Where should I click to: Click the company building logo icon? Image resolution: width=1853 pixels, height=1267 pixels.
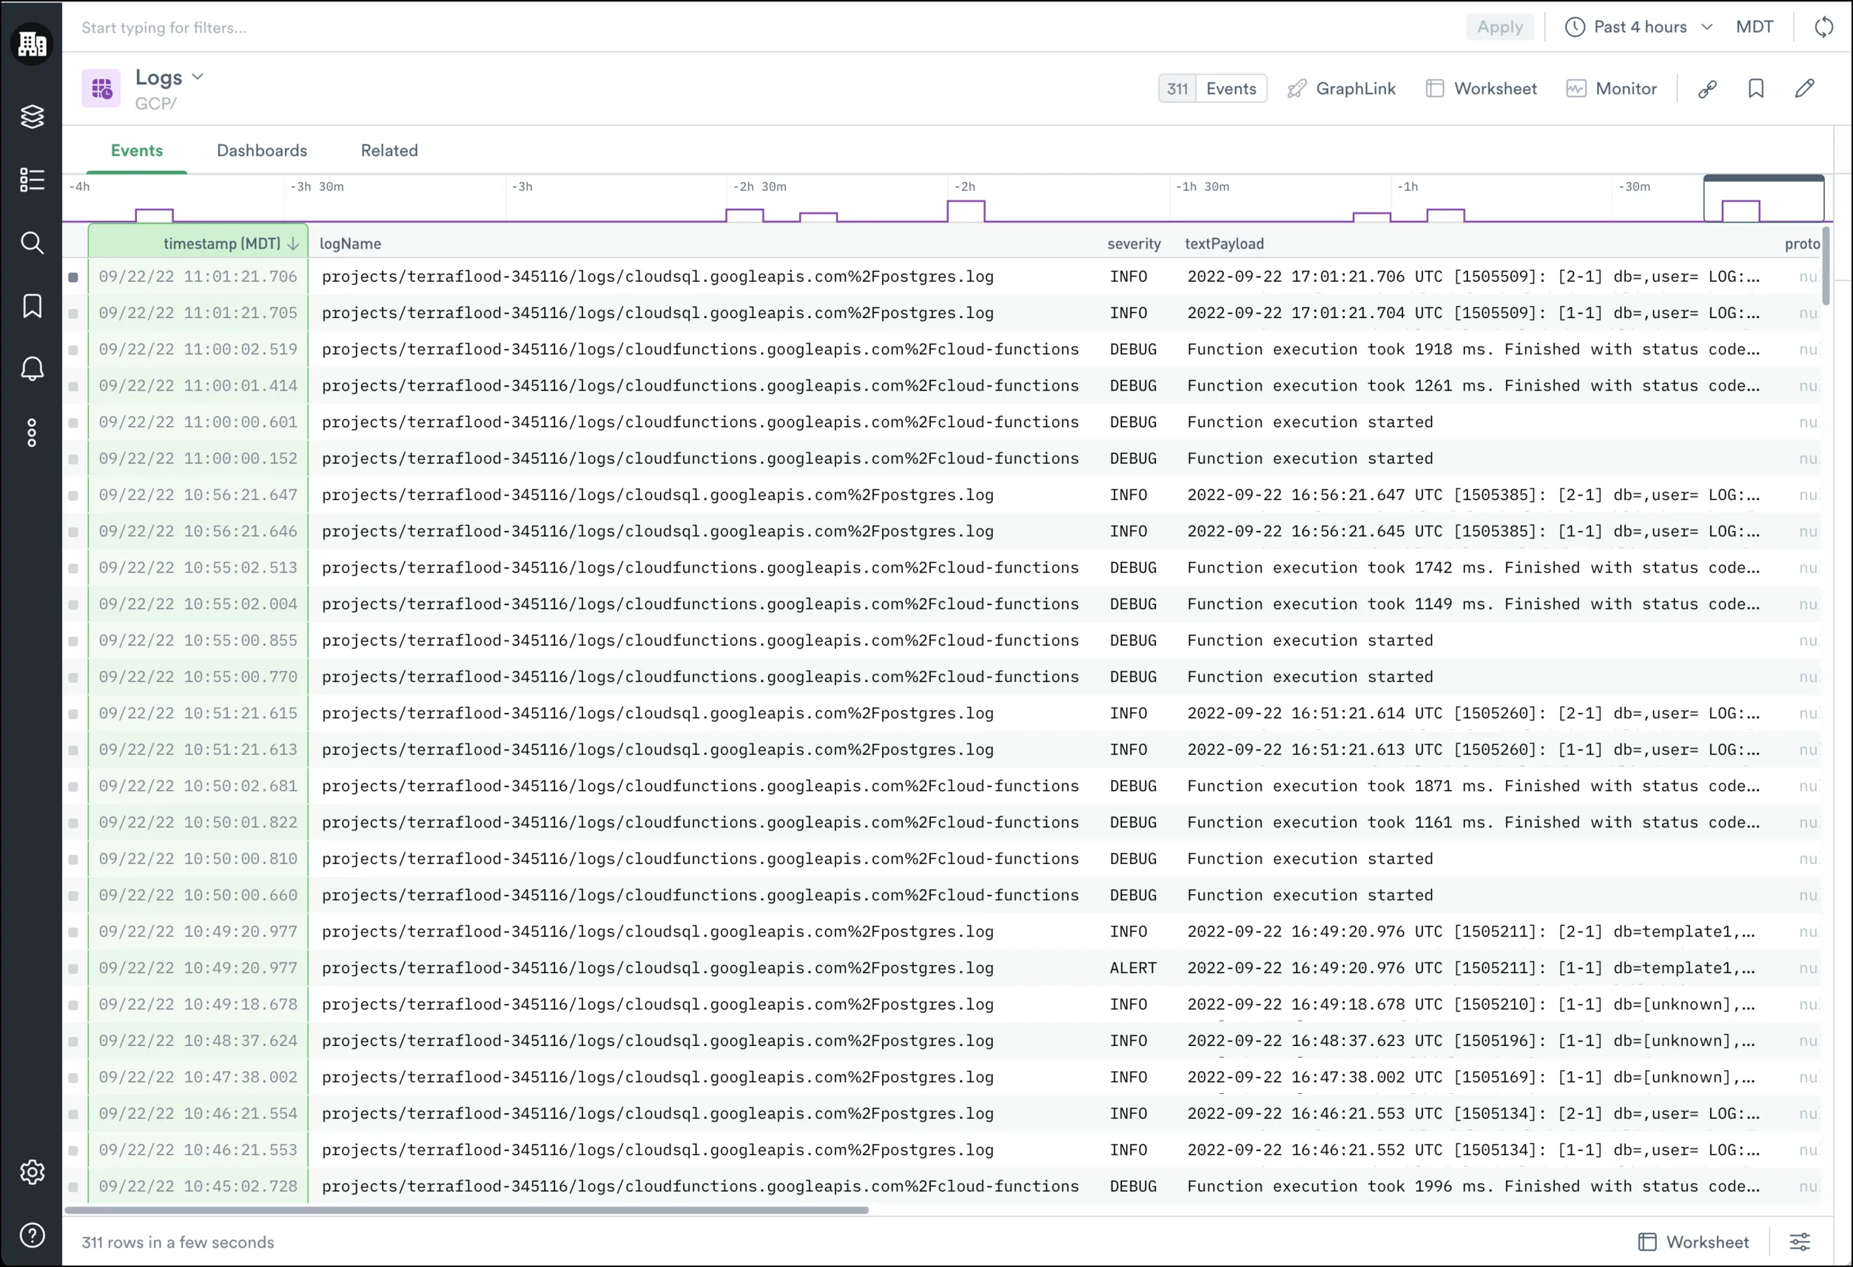click(32, 44)
